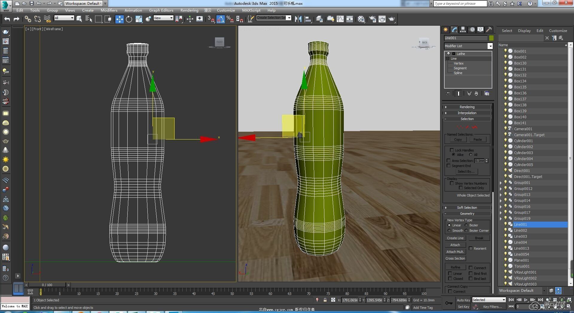The image size is (574, 313).
Task: Click the Create Line button
Action: [455, 238]
